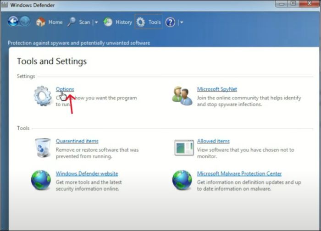Click the 'Tools' section label

pyautogui.click(x=23, y=128)
